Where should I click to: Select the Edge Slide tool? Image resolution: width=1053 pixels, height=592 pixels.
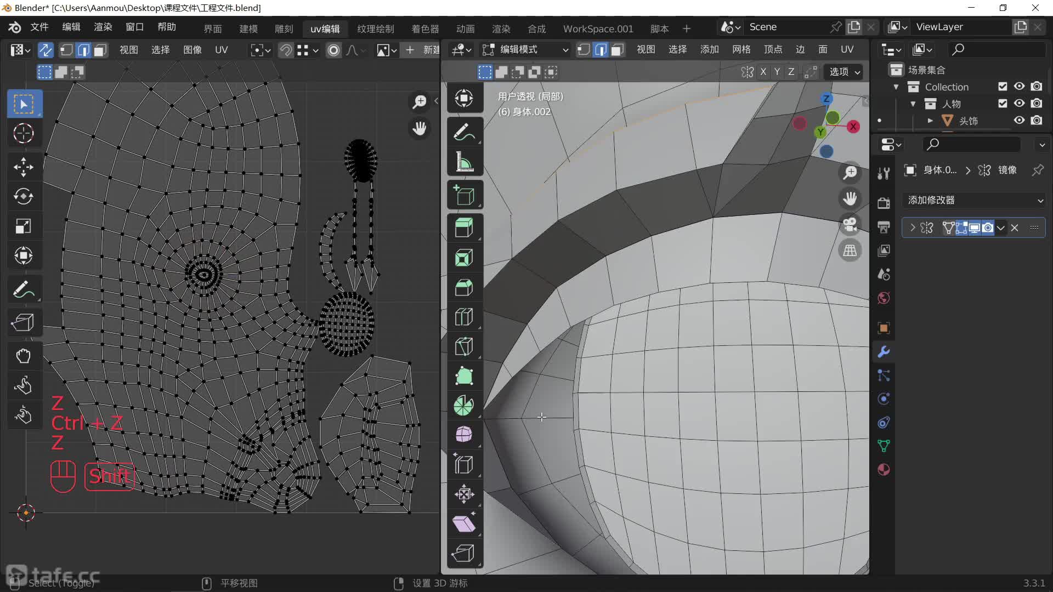tap(465, 464)
